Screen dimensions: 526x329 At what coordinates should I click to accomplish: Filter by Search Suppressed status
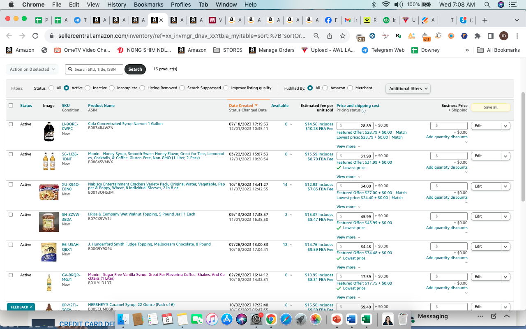[x=182, y=88]
